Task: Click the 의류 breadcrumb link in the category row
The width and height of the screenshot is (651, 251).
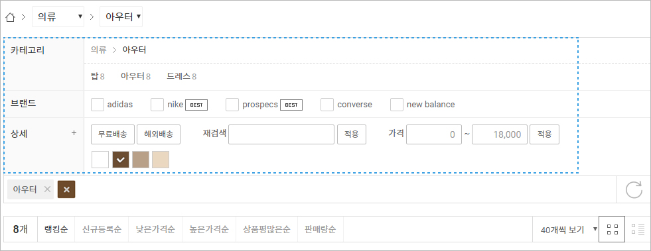Action: click(98, 50)
